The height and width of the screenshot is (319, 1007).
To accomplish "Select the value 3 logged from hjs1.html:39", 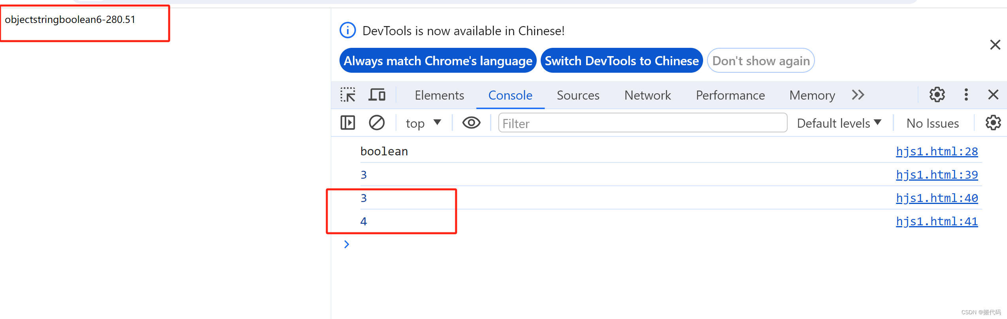I will coord(364,175).
